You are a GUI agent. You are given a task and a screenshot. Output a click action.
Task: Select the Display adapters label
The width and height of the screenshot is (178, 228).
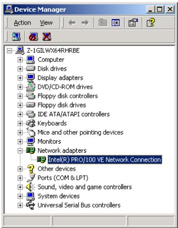tap(60, 78)
